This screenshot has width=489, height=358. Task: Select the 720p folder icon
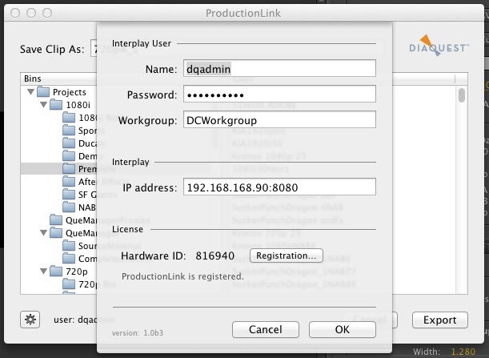click(56, 271)
